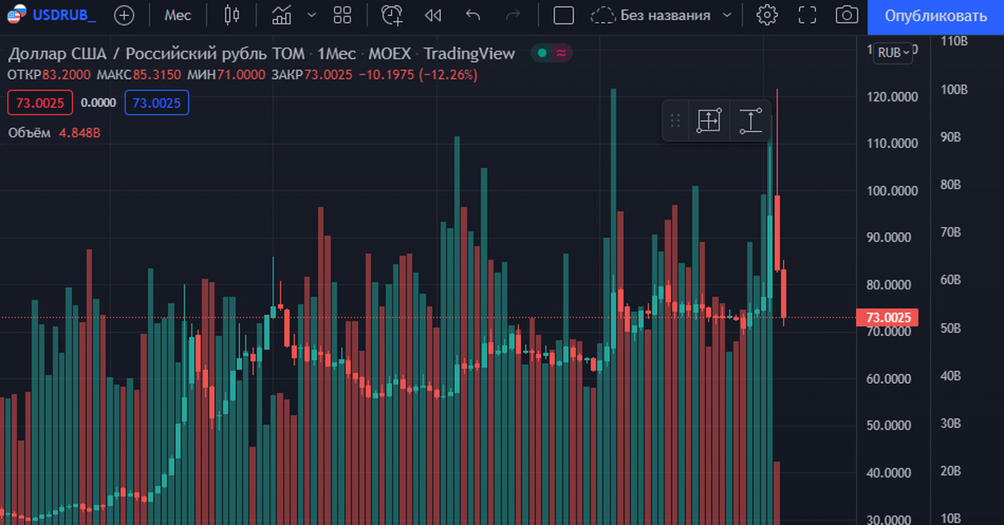Open the indicator templates grid icon
Viewport: 1004px width, 525px height.
tap(342, 15)
